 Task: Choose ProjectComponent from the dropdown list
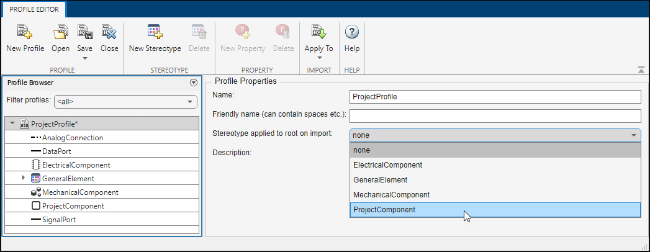pos(384,210)
